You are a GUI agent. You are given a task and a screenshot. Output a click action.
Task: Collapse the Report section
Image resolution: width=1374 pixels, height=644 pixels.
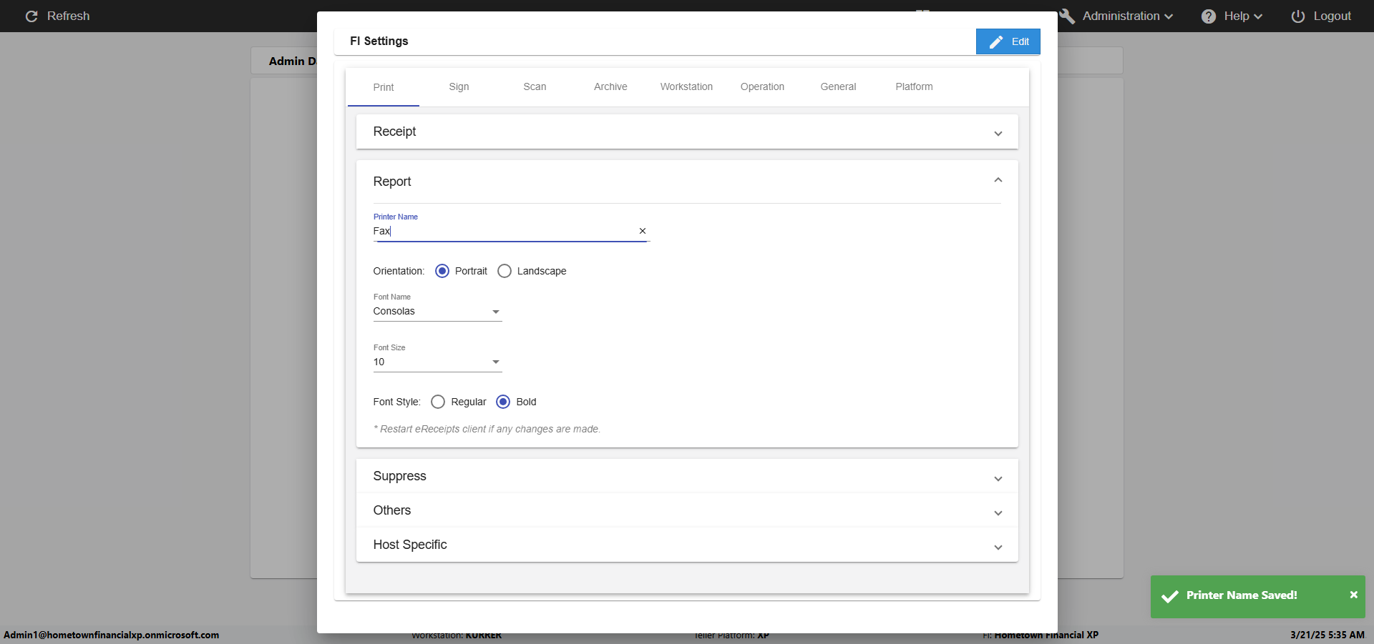[x=998, y=180]
